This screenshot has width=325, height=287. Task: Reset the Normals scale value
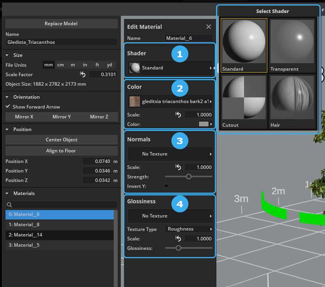[x=178, y=167]
